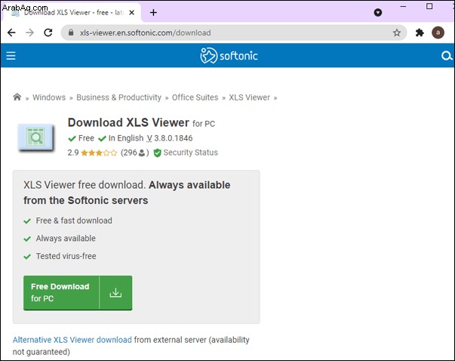Click the 296 user reviews count
Screen dimensions: 455x361
pyautogui.click(x=134, y=153)
